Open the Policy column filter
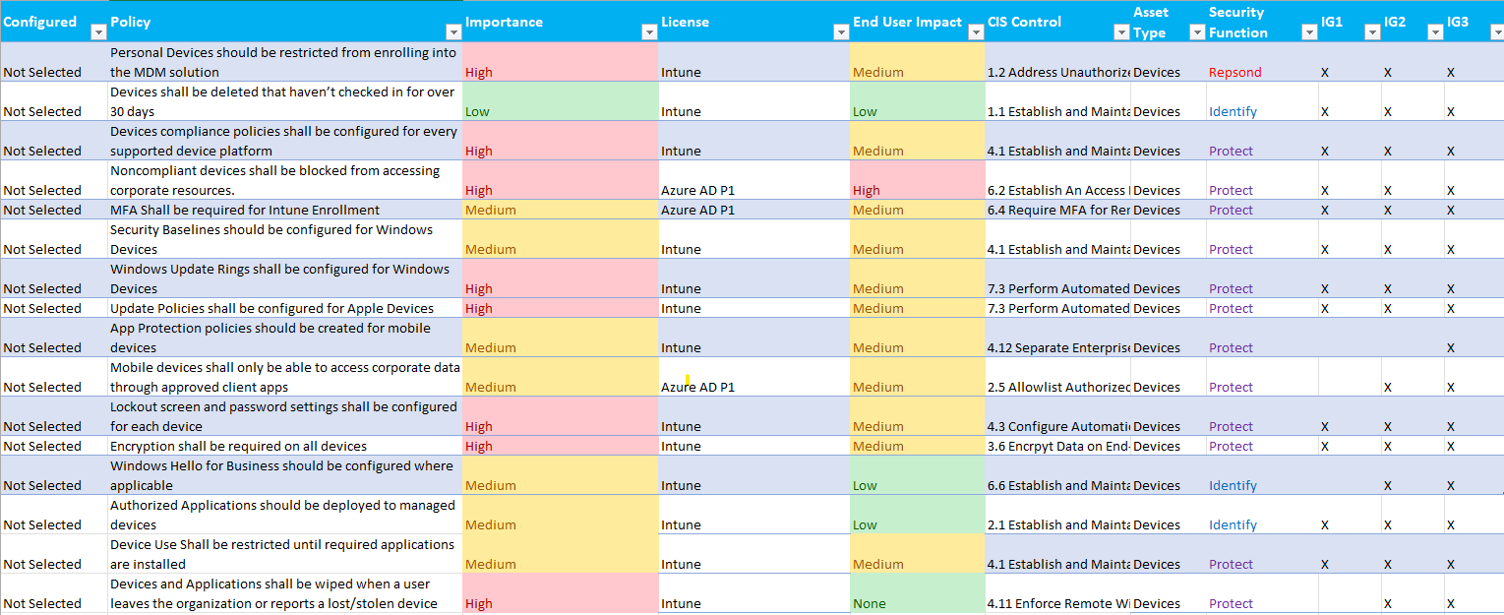This screenshot has height=615, width=1504. [453, 31]
